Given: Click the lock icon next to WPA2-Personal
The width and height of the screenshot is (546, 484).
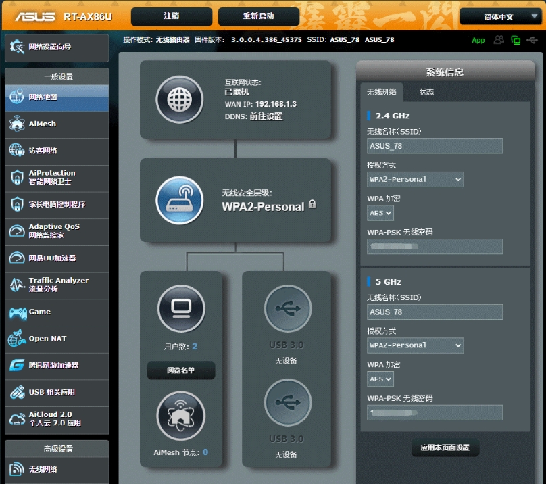Looking at the screenshot, I should tap(312, 204).
